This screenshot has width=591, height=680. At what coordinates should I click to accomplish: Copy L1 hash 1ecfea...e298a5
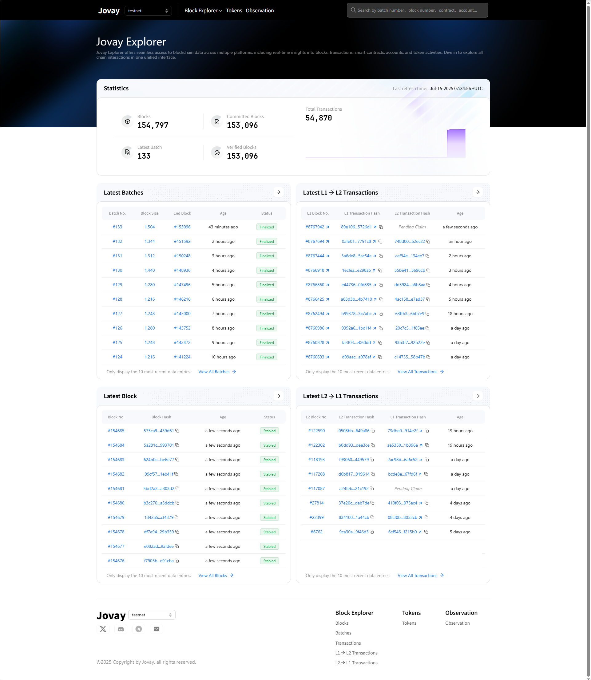pyautogui.click(x=380, y=271)
